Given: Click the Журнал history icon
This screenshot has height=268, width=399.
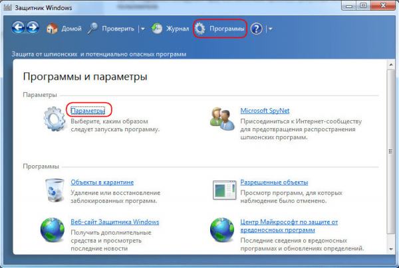Looking at the screenshot, I should pos(157,29).
